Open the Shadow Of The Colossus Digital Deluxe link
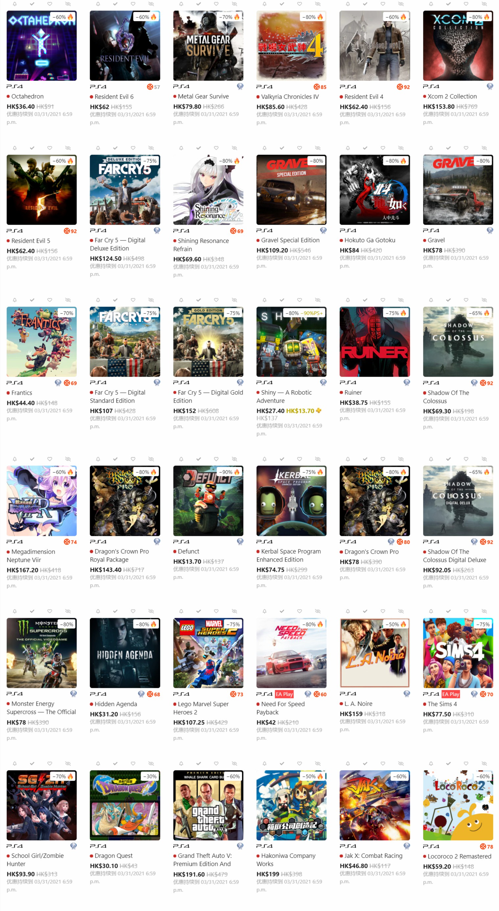The width and height of the screenshot is (499, 911). (x=457, y=556)
